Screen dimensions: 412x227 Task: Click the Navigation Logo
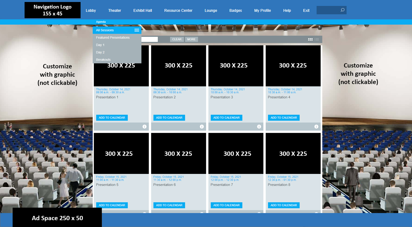(53, 10)
